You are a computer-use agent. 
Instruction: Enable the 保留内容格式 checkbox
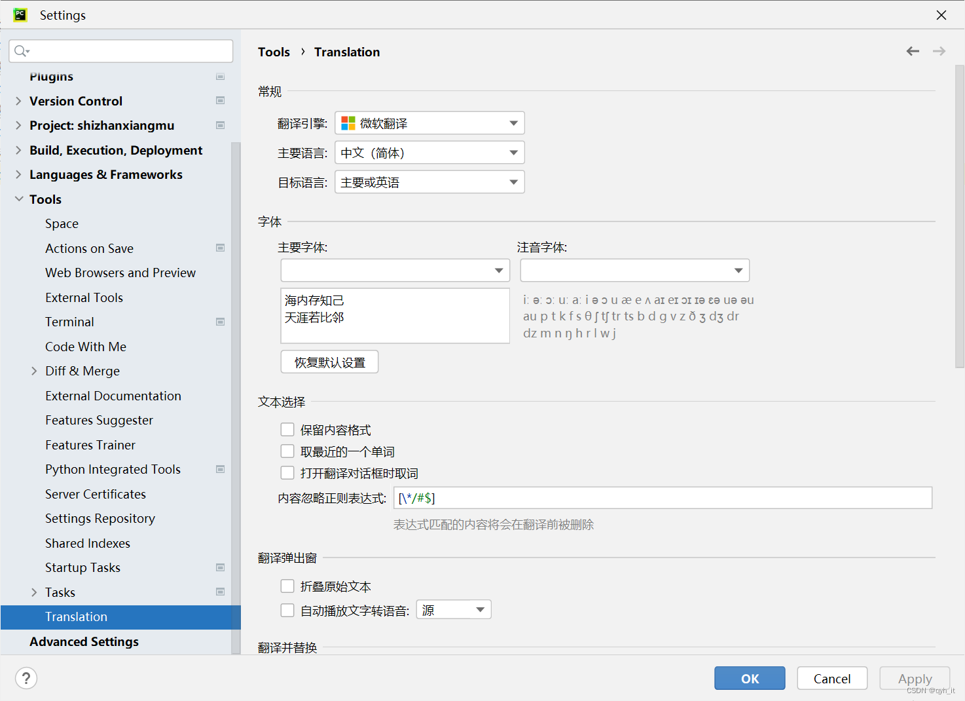(287, 429)
